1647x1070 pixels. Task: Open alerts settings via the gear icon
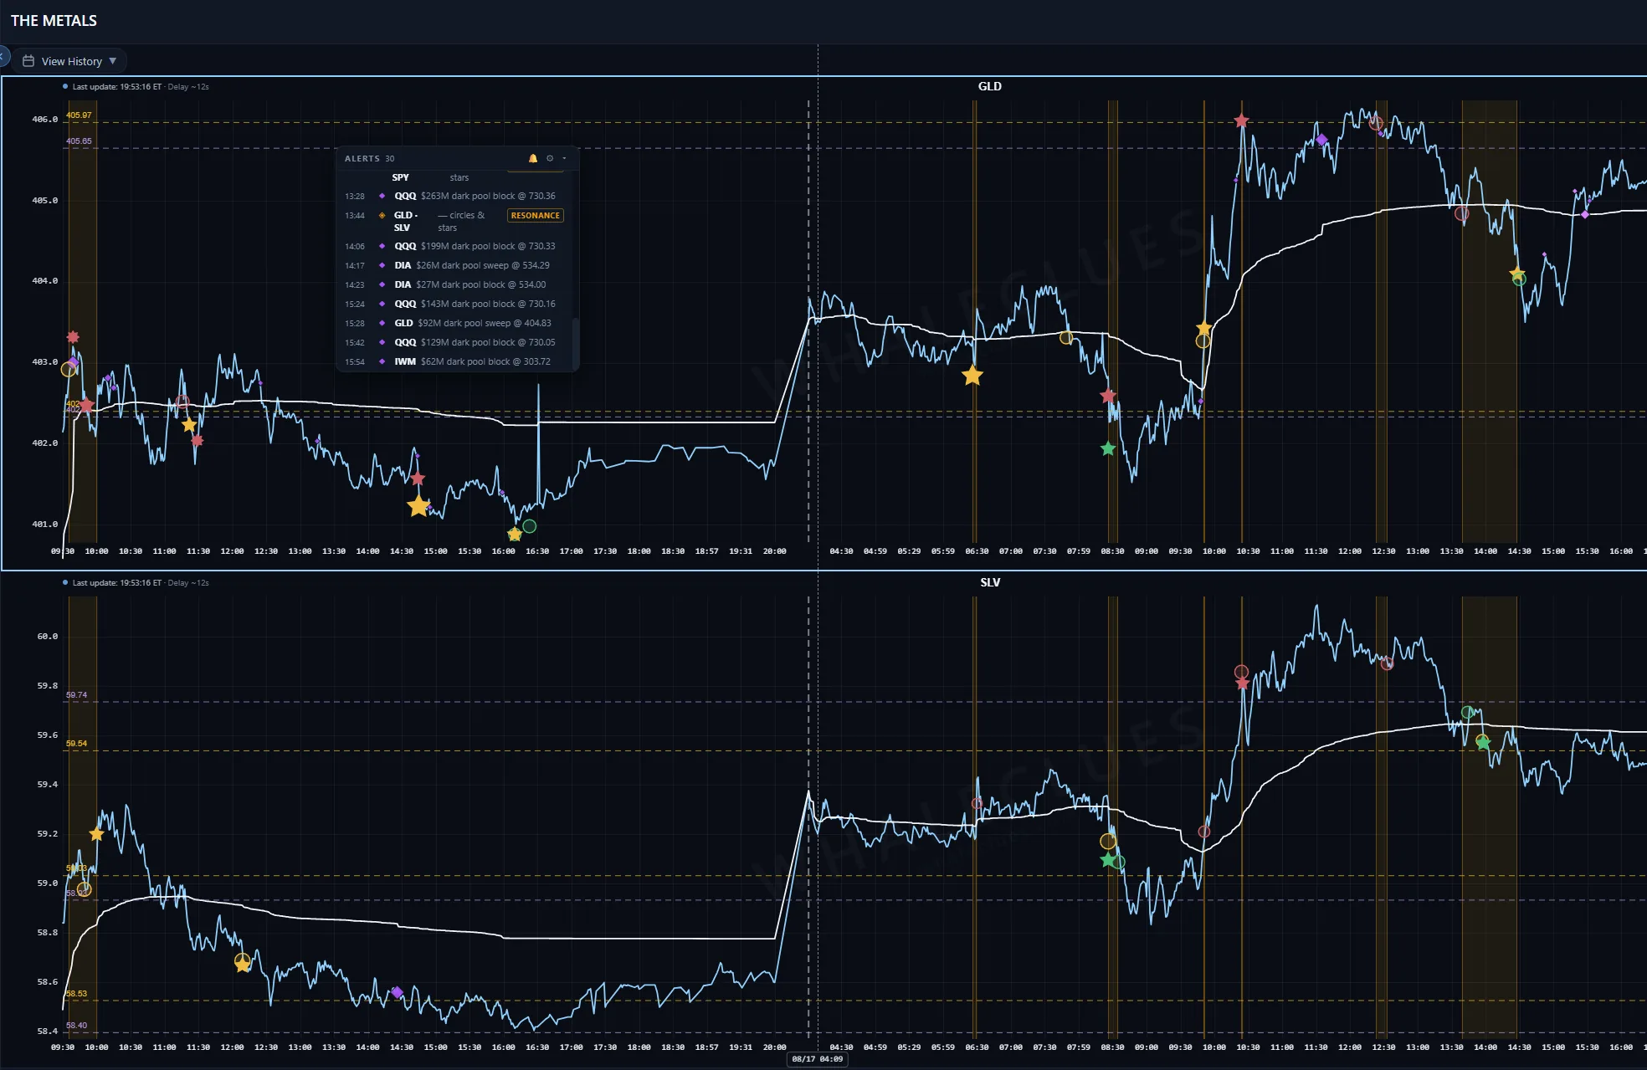pos(550,158)
